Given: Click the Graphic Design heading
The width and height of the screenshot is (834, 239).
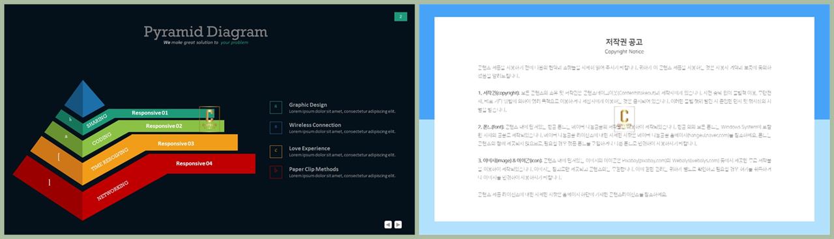Looking at the screenshot, I should click(x=308, y=104).
